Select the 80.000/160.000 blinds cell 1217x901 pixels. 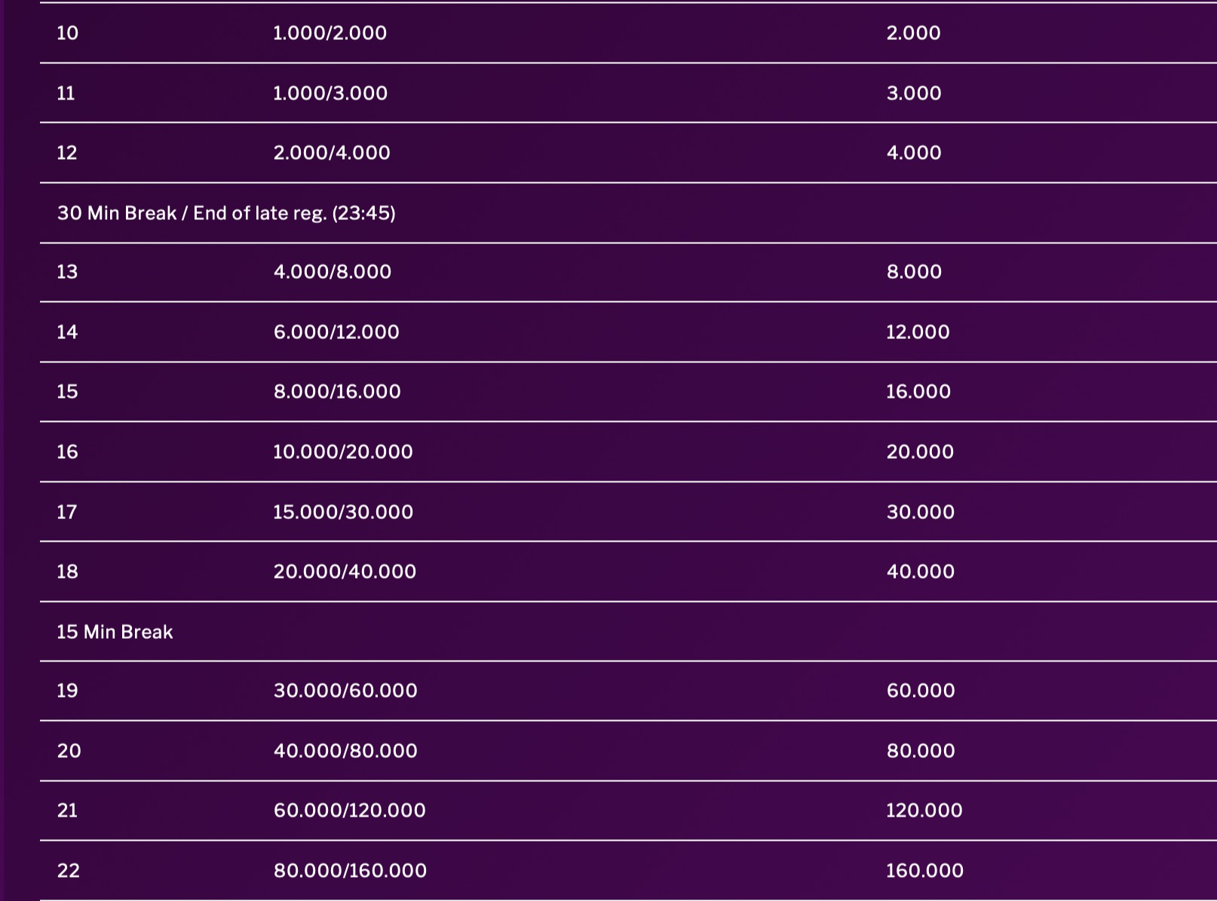click(x=350, y=871)
